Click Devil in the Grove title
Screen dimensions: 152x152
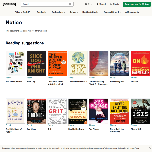(x=77, y=129)
